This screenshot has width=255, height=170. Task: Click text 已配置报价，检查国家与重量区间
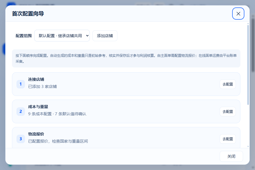(58, 141)
